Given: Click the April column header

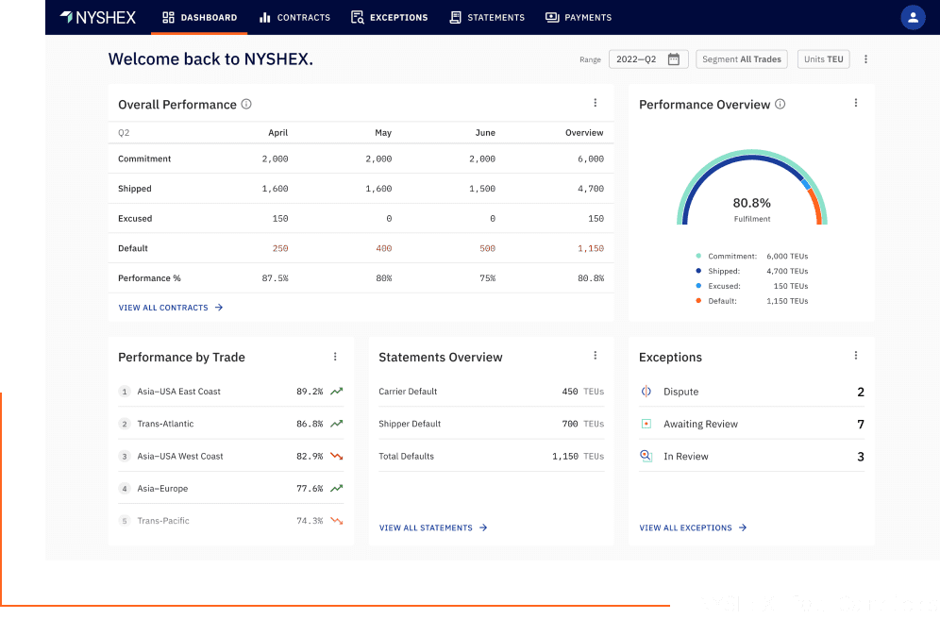Looking at the screenshot, I should [x=277, y=132].
